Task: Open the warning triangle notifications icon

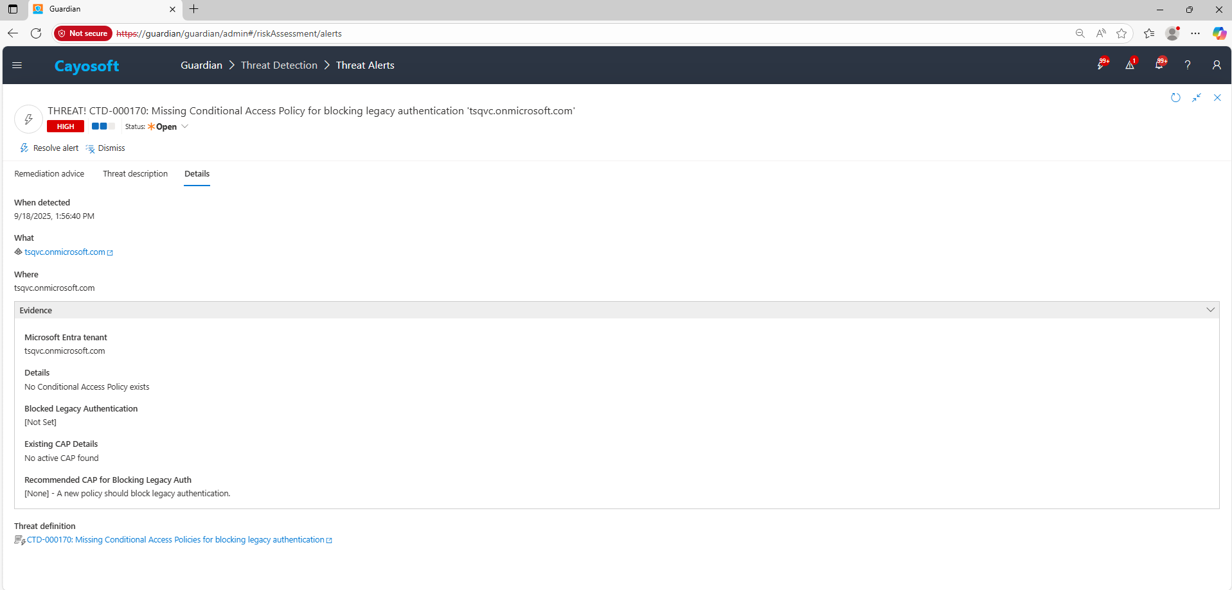Action: coord(1130,65)
